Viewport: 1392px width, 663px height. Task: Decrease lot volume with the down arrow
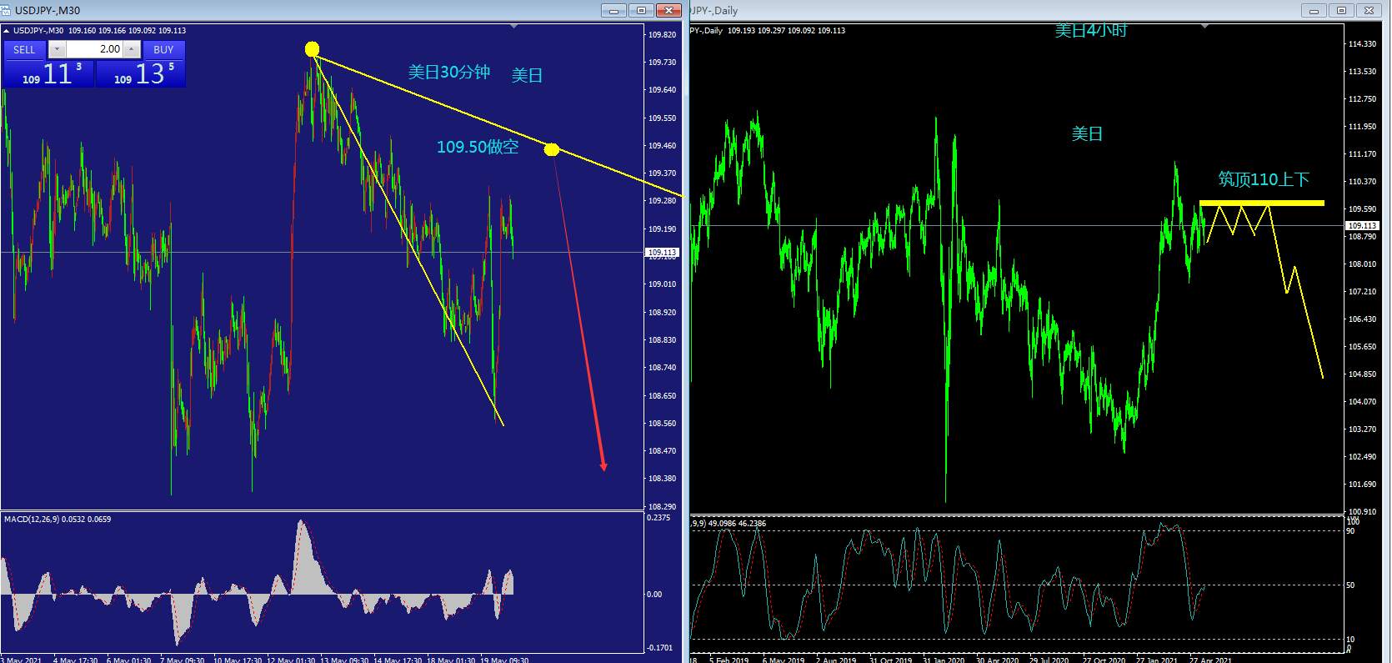[x=57, y=49]
